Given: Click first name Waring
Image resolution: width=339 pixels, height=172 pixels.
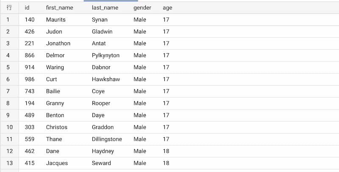Looking at the screenshot, I should [x=55, y=68].
